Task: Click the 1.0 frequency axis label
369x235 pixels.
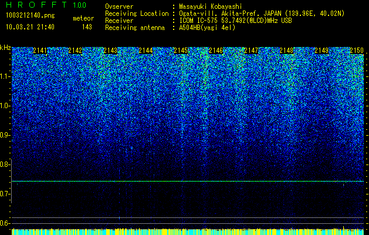Action: [5, 106]
